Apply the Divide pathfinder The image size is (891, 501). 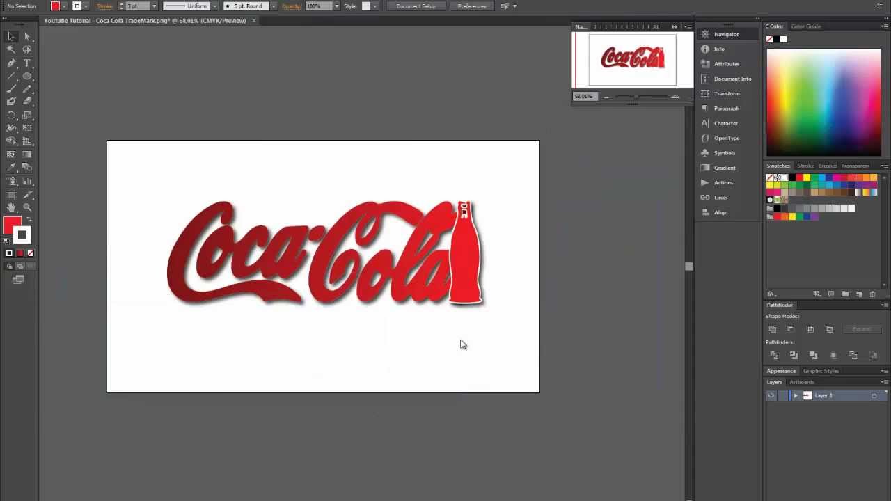click(774, 356)
